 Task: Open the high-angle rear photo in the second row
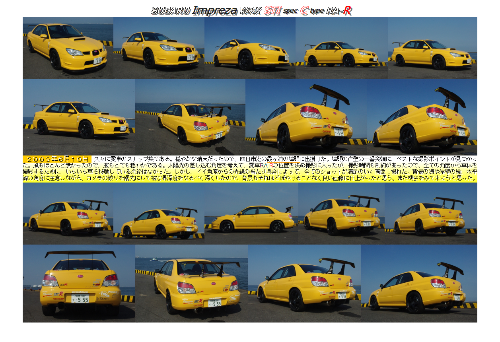coord(190,117)
